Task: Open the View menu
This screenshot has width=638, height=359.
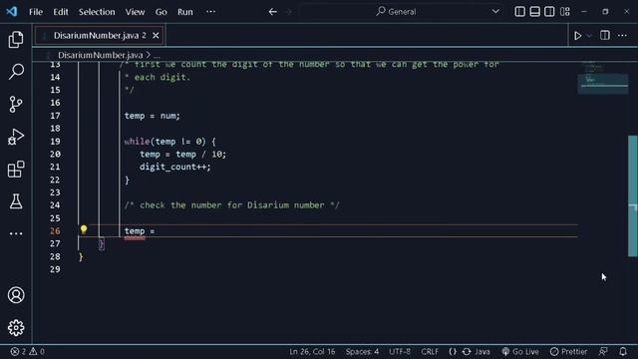Action: pos(135,12)
